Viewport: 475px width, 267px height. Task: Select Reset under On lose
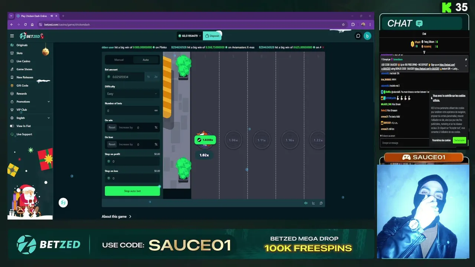112,144
